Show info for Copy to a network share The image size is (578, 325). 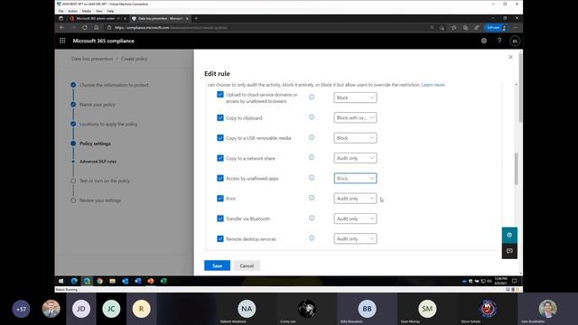coord(312,157)
